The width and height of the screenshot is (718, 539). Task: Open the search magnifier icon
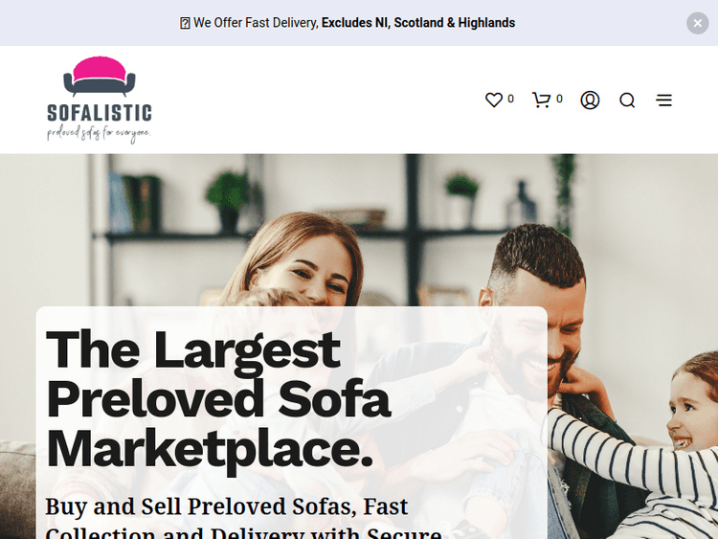(627, 100)
